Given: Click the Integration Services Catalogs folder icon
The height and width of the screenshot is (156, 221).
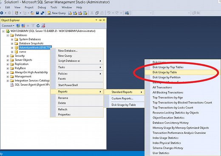Looking at the screenshot, I should coord(12,81).
